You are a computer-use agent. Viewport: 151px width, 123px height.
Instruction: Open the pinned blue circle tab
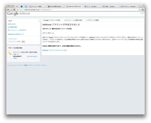(x=22, y=7)
